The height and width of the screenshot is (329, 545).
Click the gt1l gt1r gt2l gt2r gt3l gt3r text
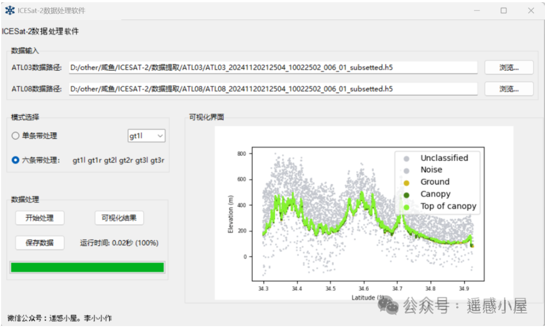(119, 160)
